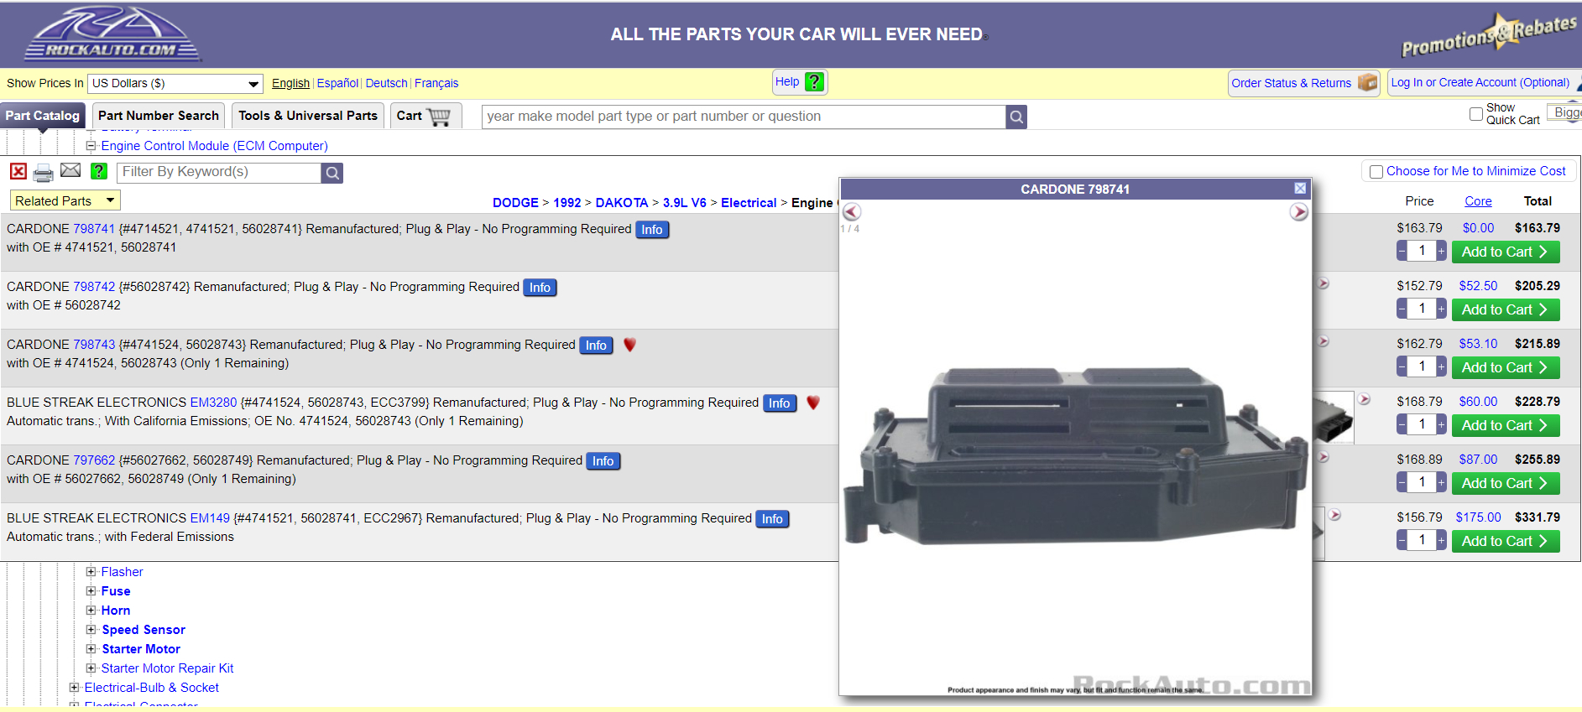This screenshot has width=1582, height=712.
Task: Decrease the quantity for CARDONE 798742
Action: [1402, 309]
